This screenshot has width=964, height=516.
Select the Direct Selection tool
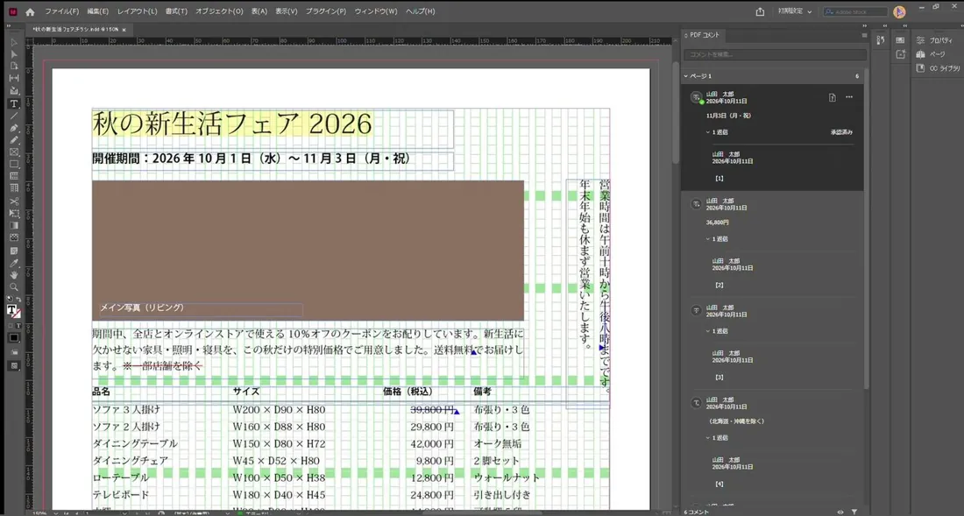(x=14, y=54)
